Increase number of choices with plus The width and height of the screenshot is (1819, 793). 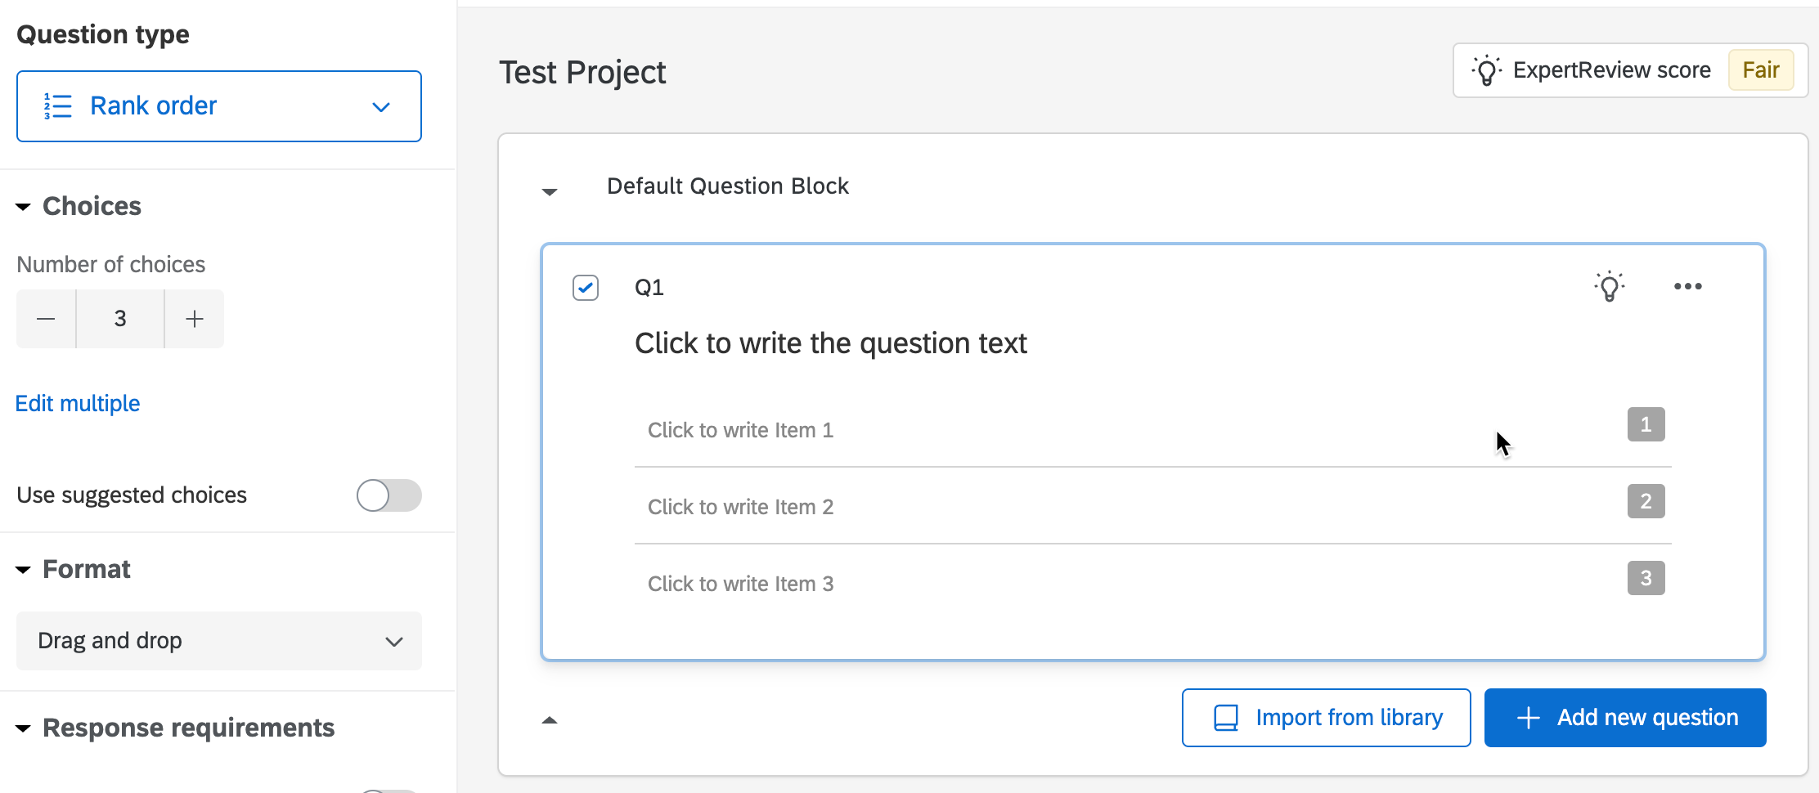(195, 319)
